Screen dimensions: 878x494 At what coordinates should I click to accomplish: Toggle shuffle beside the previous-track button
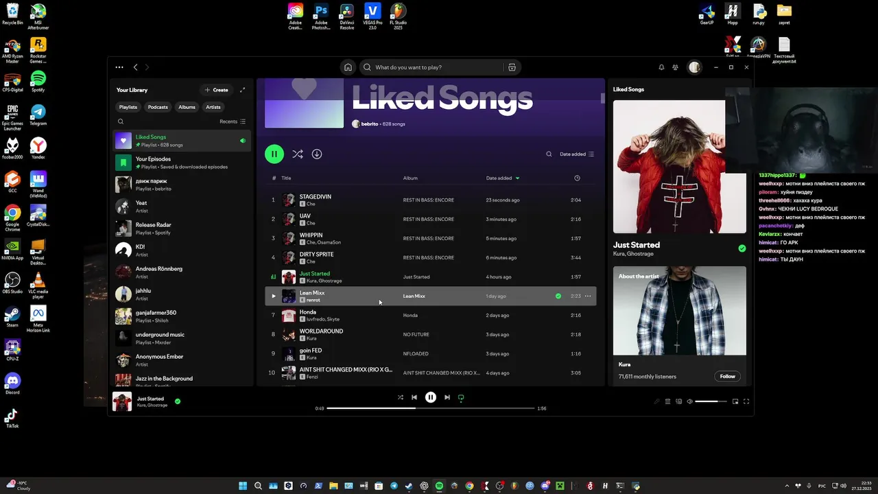click(401, 397)
